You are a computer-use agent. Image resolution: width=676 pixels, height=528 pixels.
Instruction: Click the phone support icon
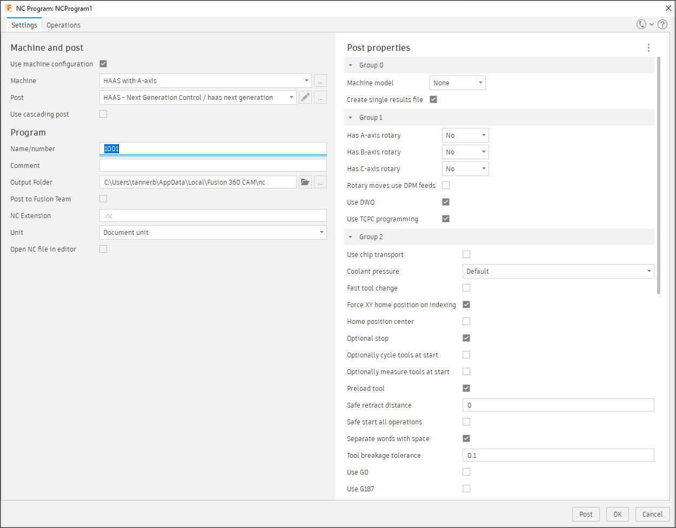(641, 25)
